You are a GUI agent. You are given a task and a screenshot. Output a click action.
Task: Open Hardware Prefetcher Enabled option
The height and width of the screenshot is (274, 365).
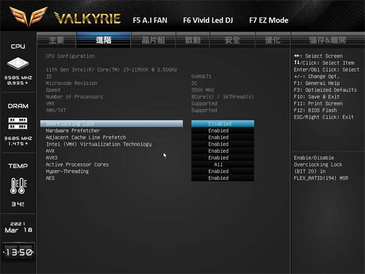tap(223, 130)
